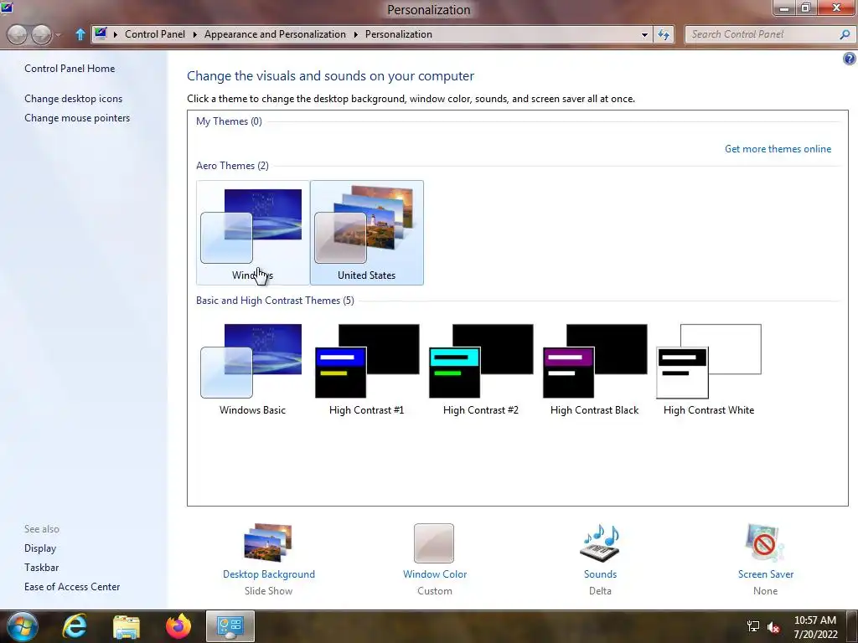Open the address bar history dropdown

click(644, 34)
